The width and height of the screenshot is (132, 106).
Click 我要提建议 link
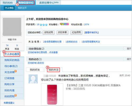pos(9,103)
